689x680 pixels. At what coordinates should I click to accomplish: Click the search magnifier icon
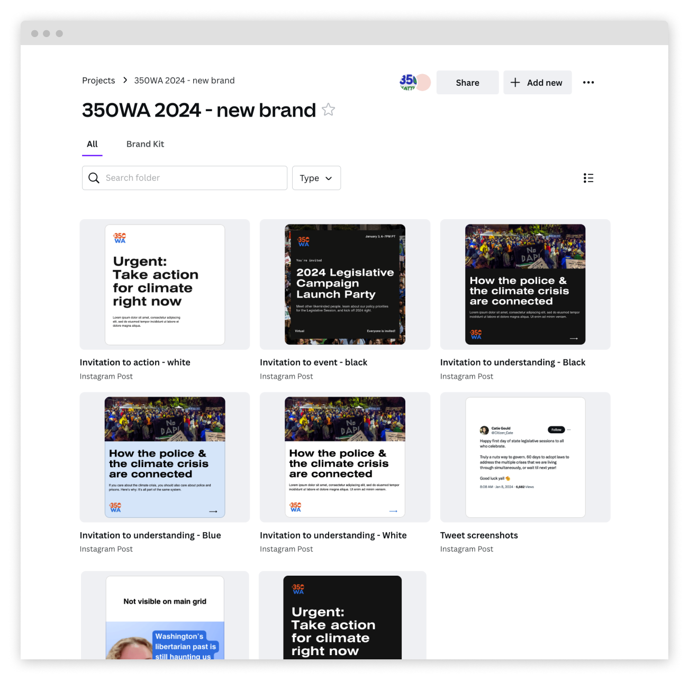pyautogui.click(x=94, y=178)
